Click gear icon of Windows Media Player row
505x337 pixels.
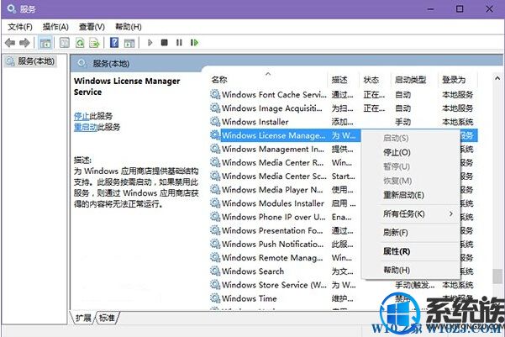[x=215, y=189]
